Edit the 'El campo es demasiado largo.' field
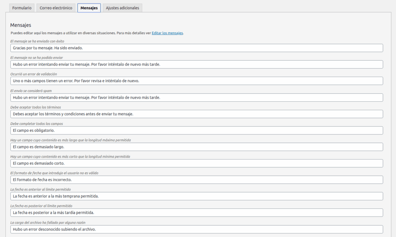 196,147
